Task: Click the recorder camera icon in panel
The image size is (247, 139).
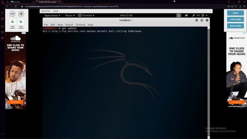Action: 186,15
